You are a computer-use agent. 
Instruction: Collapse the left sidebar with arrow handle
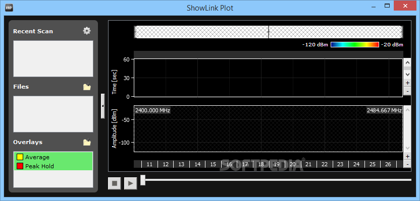pyautogui.click(x=102, y=106)
